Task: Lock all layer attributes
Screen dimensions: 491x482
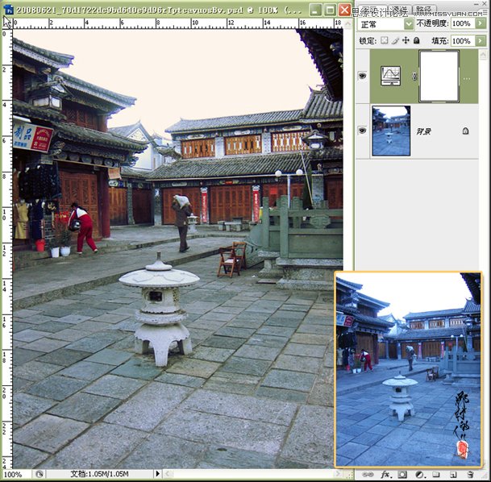Action: tap(417, 40)
